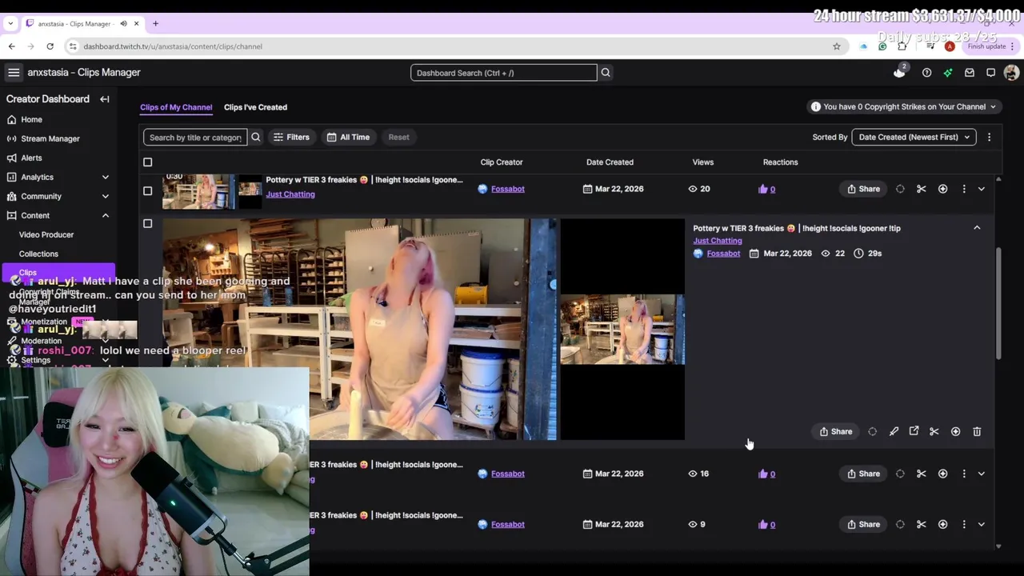Image resolution: width=1024 pixels, height=576 pixels.
Task: Share the expanded clip
Action: tap(835, 431)
